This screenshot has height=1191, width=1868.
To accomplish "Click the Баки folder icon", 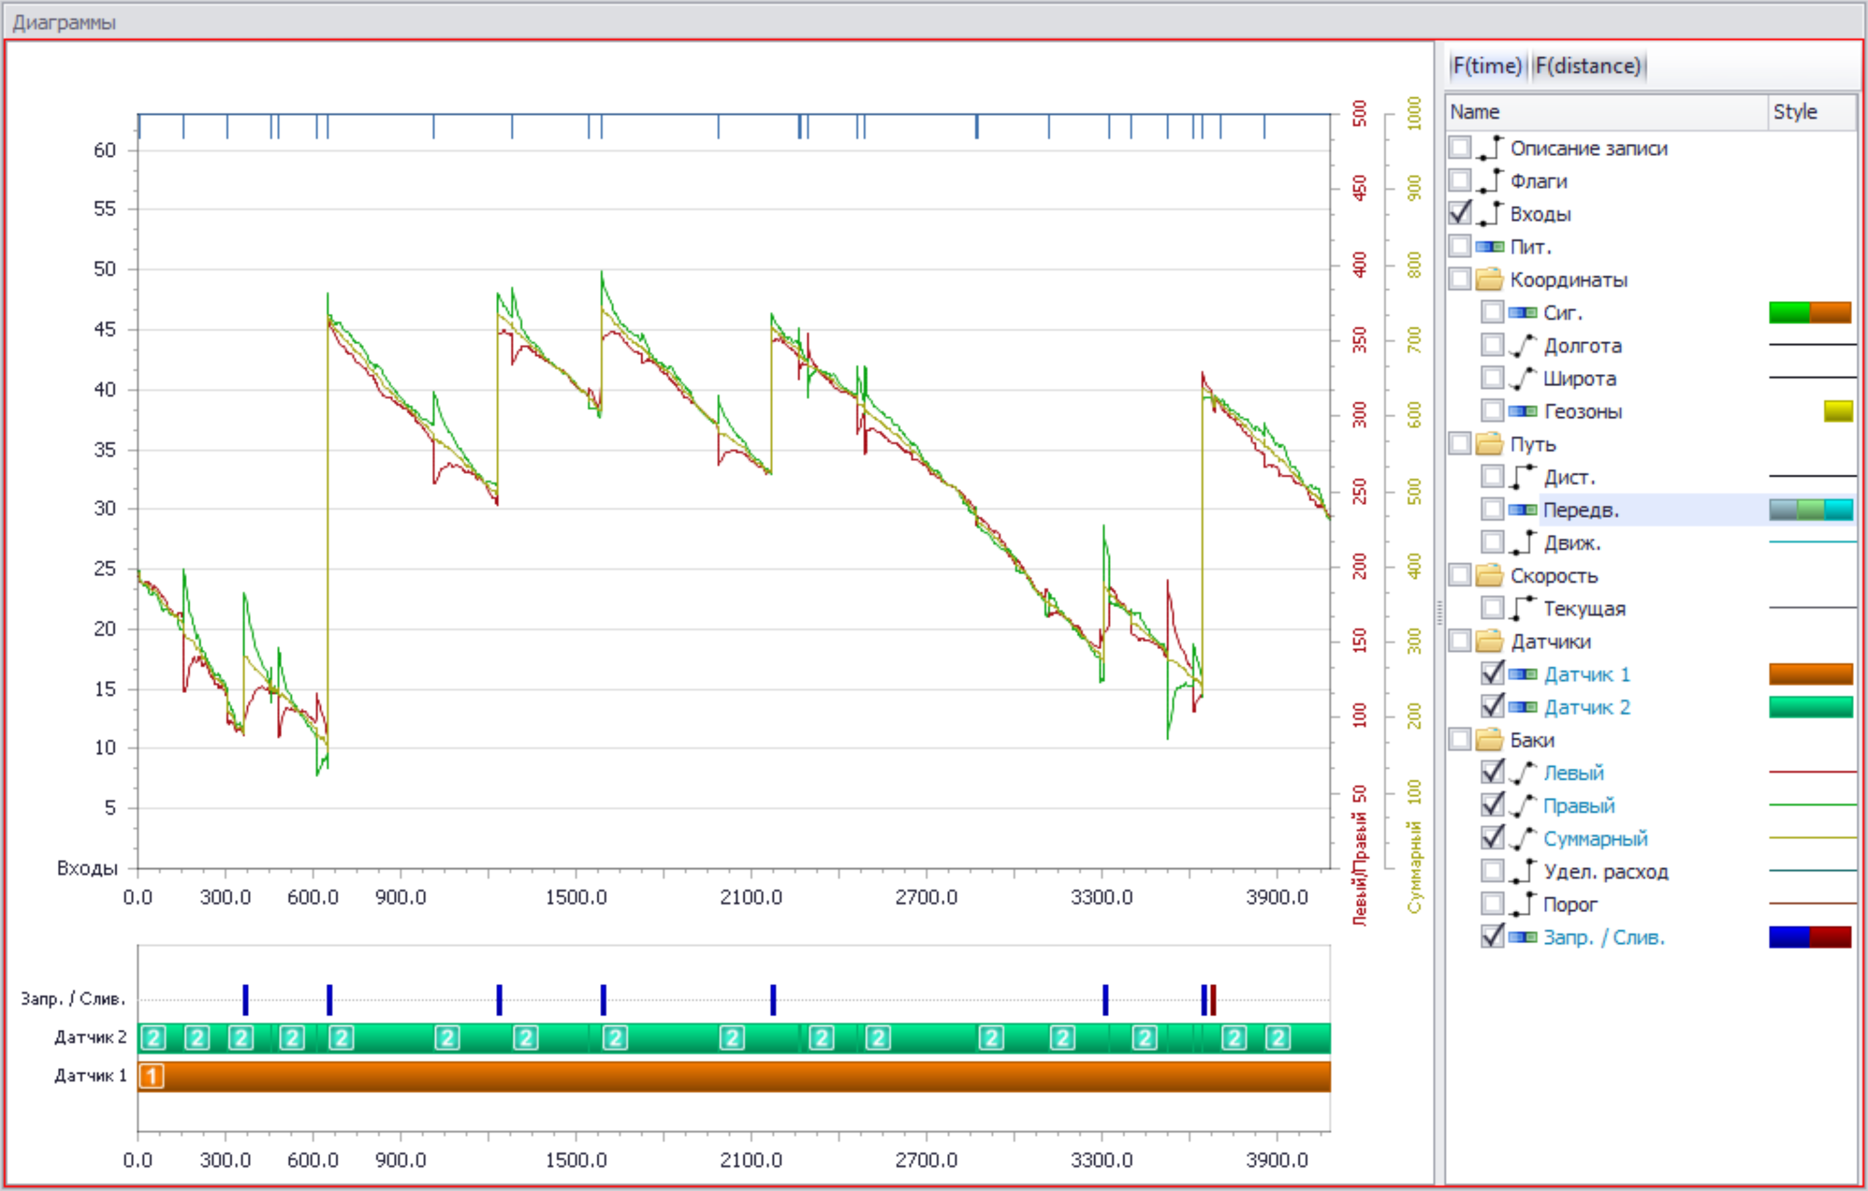I will [x=1489, y=739].
